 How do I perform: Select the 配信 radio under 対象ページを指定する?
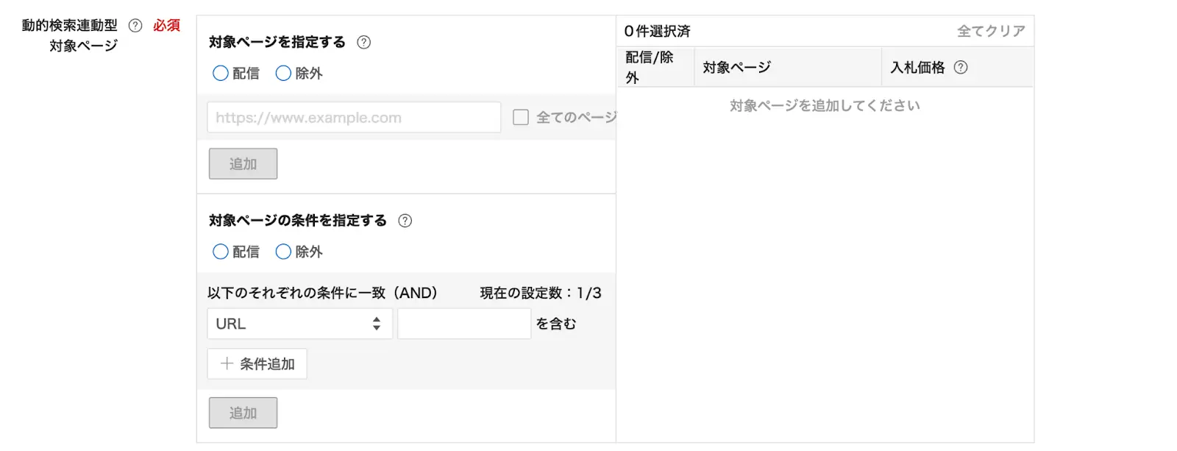point(219,73)
